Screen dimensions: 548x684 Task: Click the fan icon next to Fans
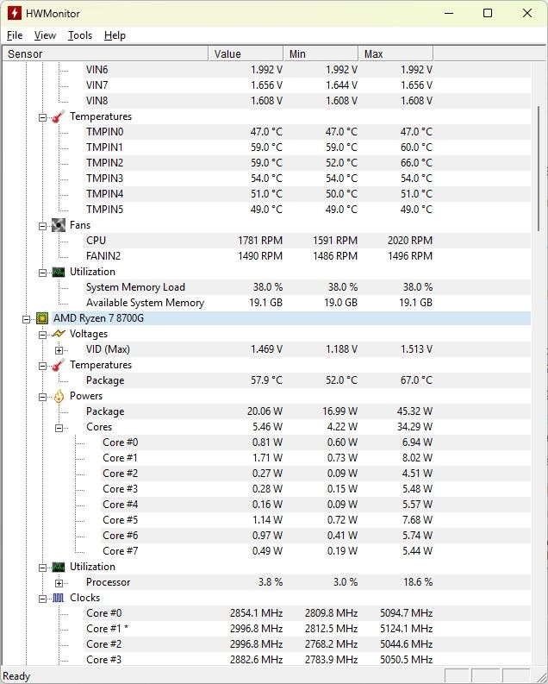[x=59, y=225]
